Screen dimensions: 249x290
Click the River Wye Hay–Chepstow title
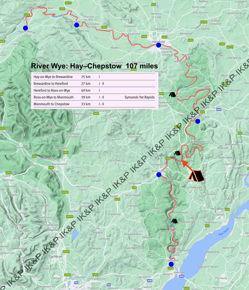coord(94,66)
